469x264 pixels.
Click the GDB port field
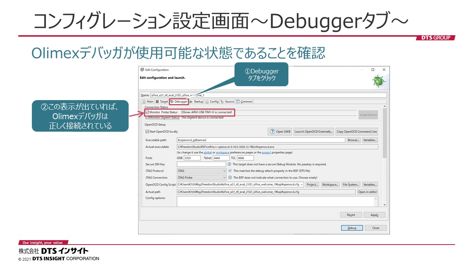click(x=192, y=158)
